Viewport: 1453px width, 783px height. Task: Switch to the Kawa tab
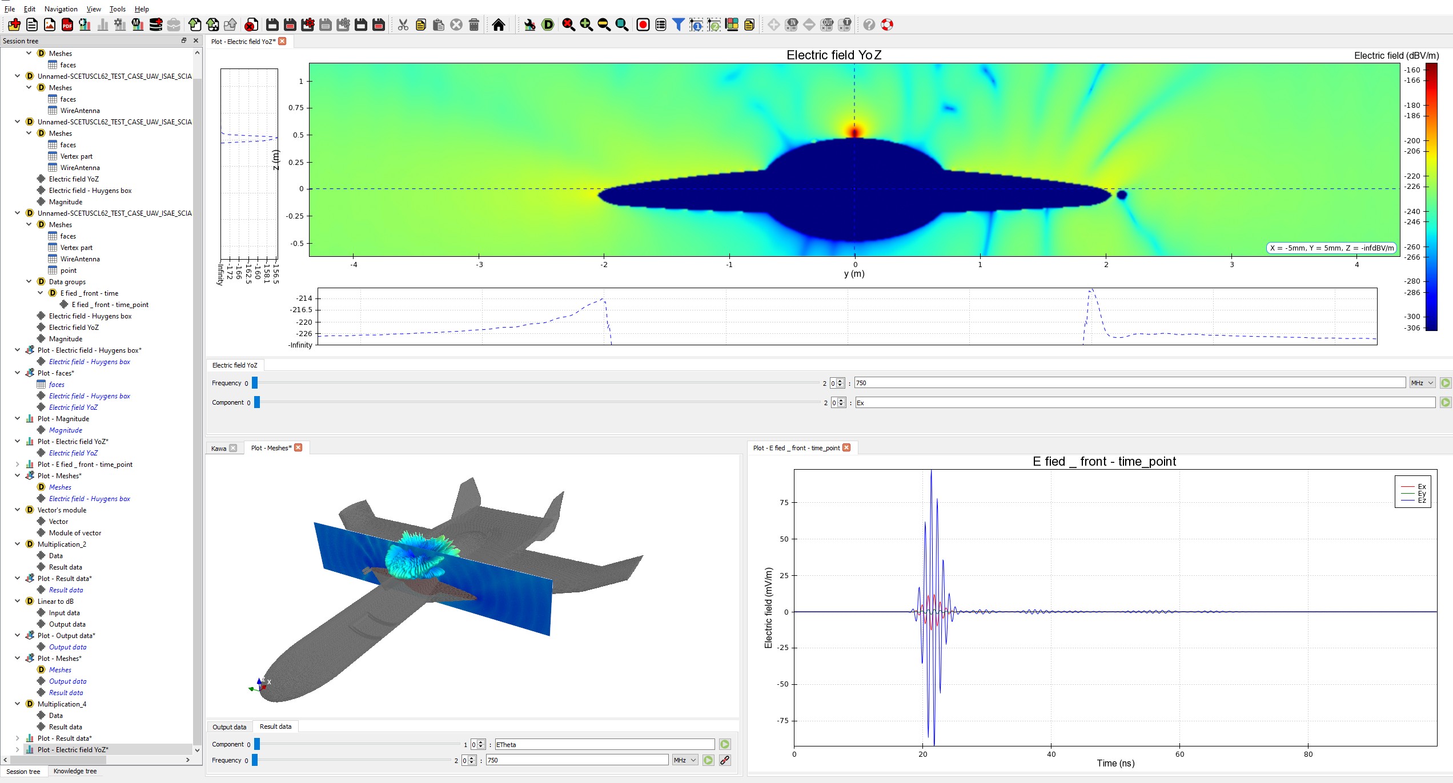click(219, 448)
